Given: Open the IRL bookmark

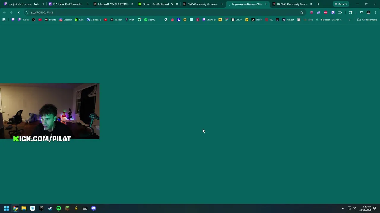Looking at the screenshot, I should tap(269, 20).
